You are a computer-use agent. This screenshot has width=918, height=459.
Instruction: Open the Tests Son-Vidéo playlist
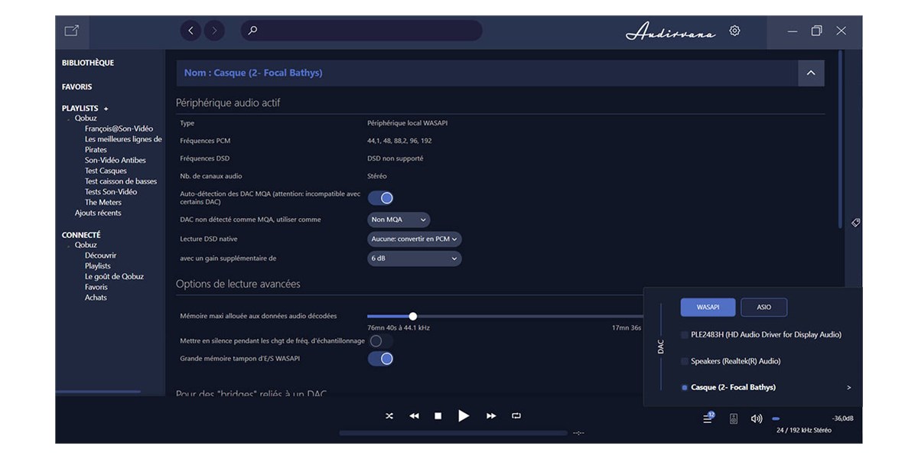(x=111, y=192)
